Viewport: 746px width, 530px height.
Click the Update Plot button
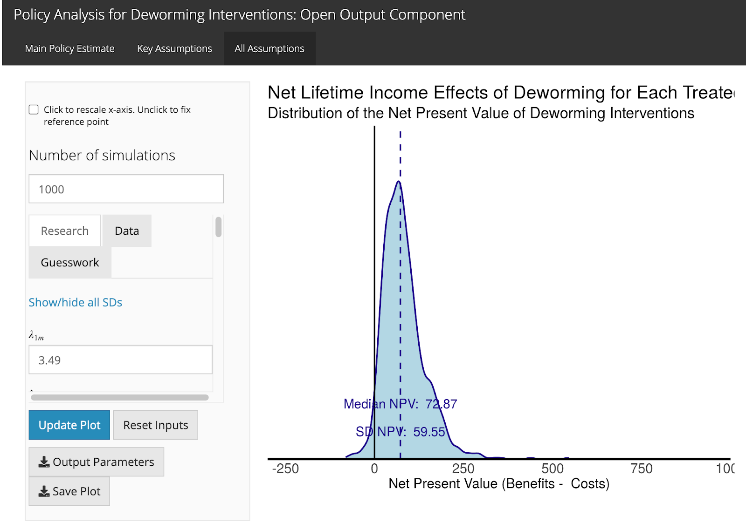tap(69, 425)
